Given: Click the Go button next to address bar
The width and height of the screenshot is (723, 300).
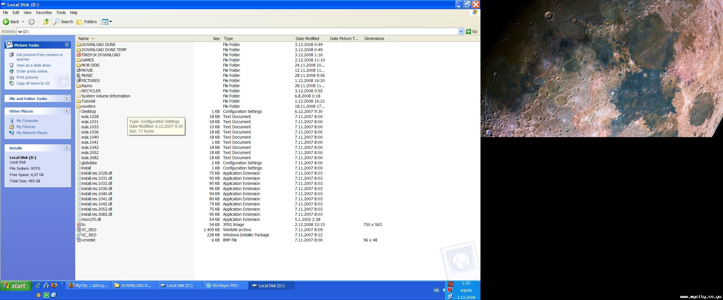Looking at the screenshot, I should click(472, 31).
